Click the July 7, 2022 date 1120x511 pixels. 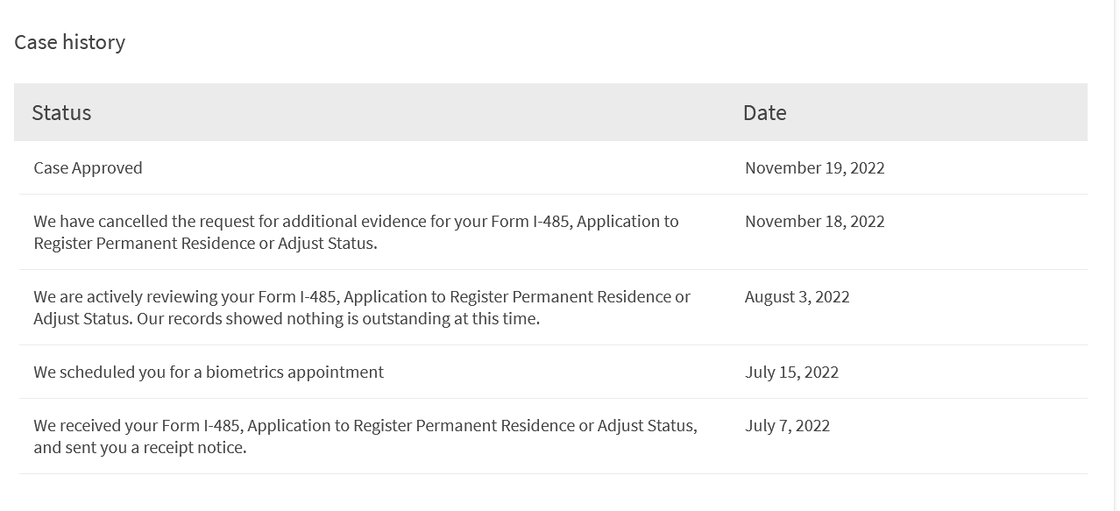point(787,425)
